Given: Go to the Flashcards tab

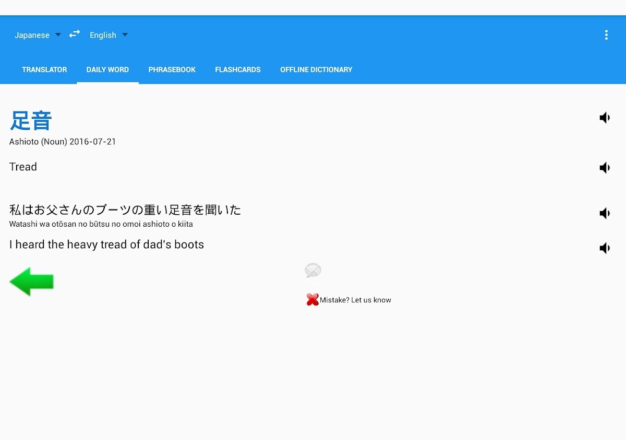Looking at the screenshot, I should [237, 69].
